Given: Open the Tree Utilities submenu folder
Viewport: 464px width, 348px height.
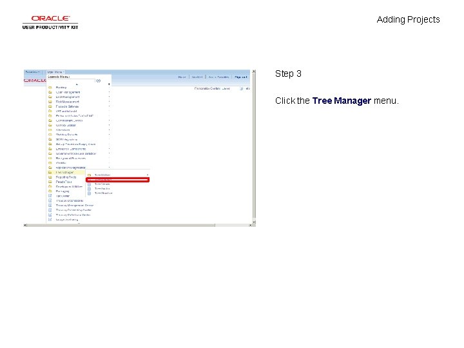Looking at the screenshot, I should point(102,175).
